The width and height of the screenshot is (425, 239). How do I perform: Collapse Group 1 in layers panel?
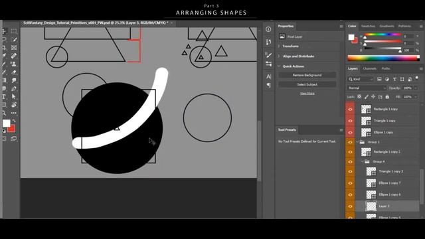(x=357, y=142)
